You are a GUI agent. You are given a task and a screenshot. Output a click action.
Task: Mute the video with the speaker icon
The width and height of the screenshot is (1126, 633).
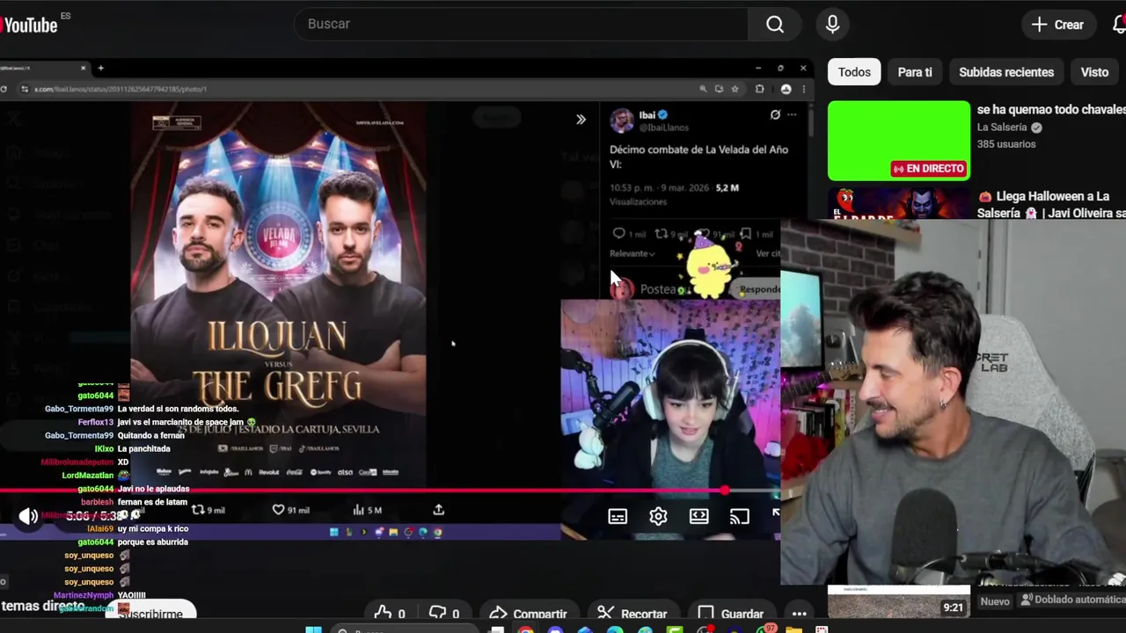click(x=28, y=516)
